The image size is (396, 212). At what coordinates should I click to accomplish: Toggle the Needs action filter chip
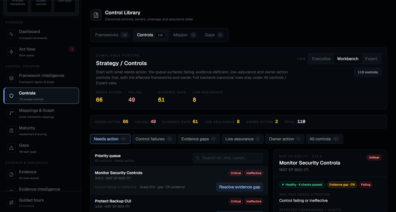pos(110,139)
